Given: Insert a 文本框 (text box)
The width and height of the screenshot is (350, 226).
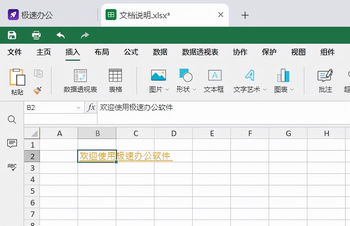Looking at the screenshot, I should (214, 80).
